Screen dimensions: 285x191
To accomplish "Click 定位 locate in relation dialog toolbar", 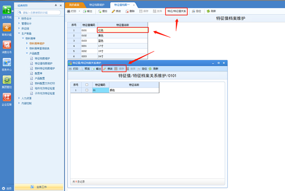I will pyautogui.click(x=142, y=69).
